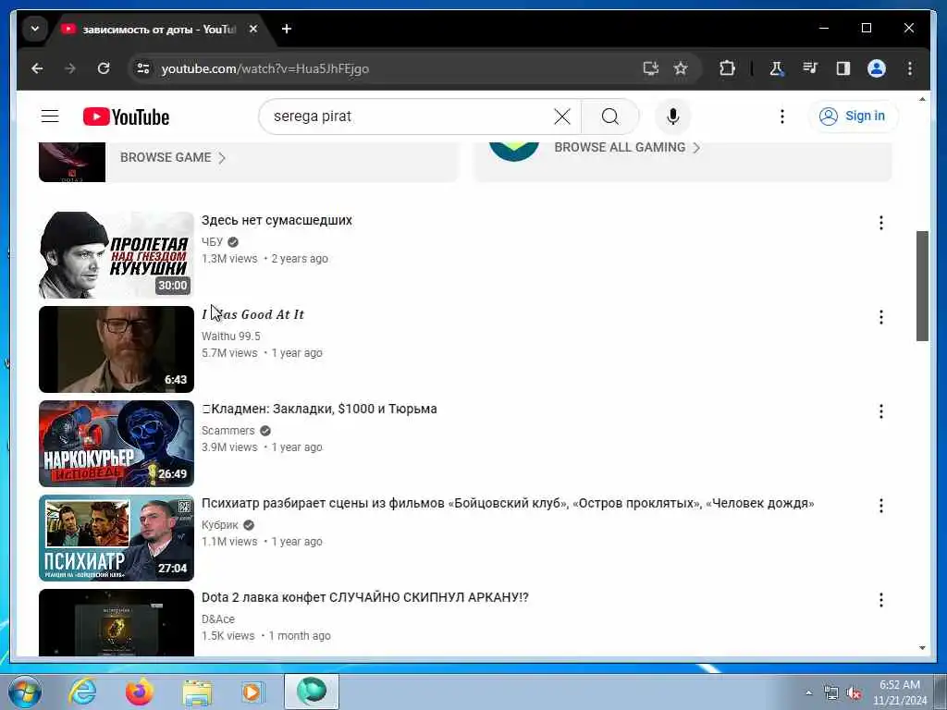Open the 'I Was Good At It' thumbnail
This screenshot has width=947, height=710.
pyautogui.click(x=117, y=349)
